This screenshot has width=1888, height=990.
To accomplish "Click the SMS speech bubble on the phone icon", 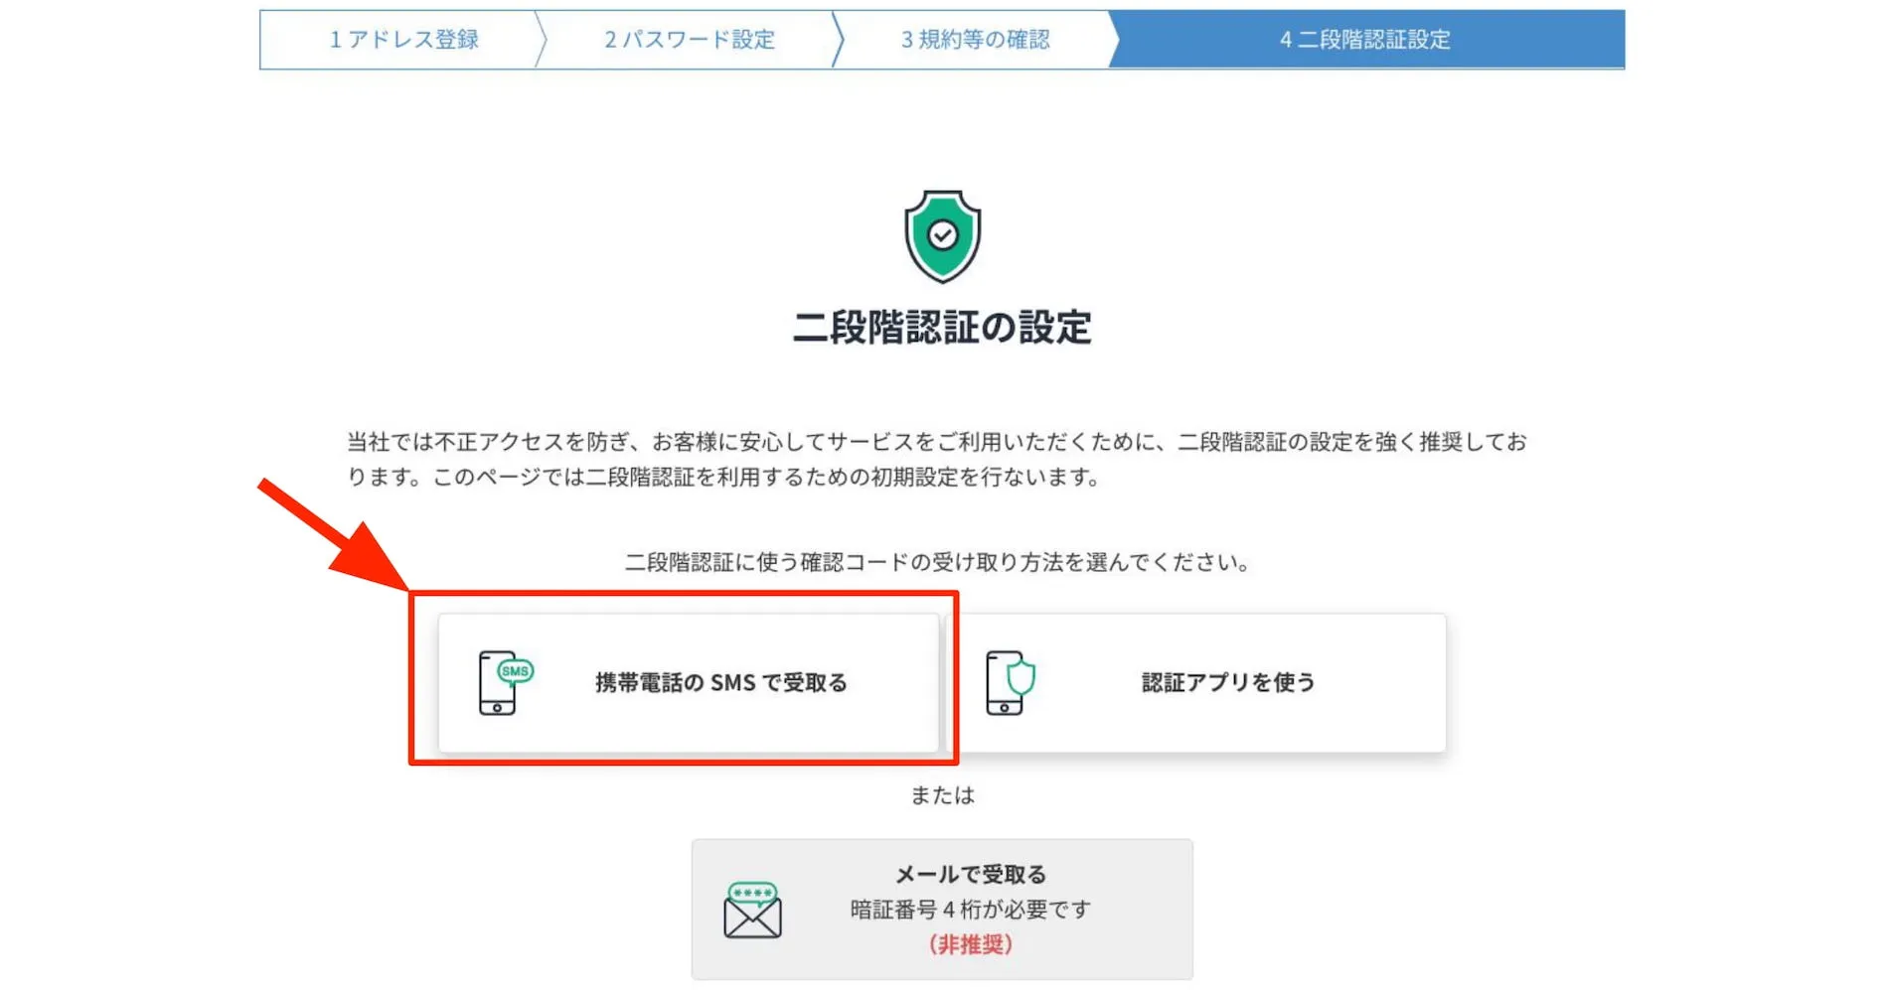I will 515,671.
